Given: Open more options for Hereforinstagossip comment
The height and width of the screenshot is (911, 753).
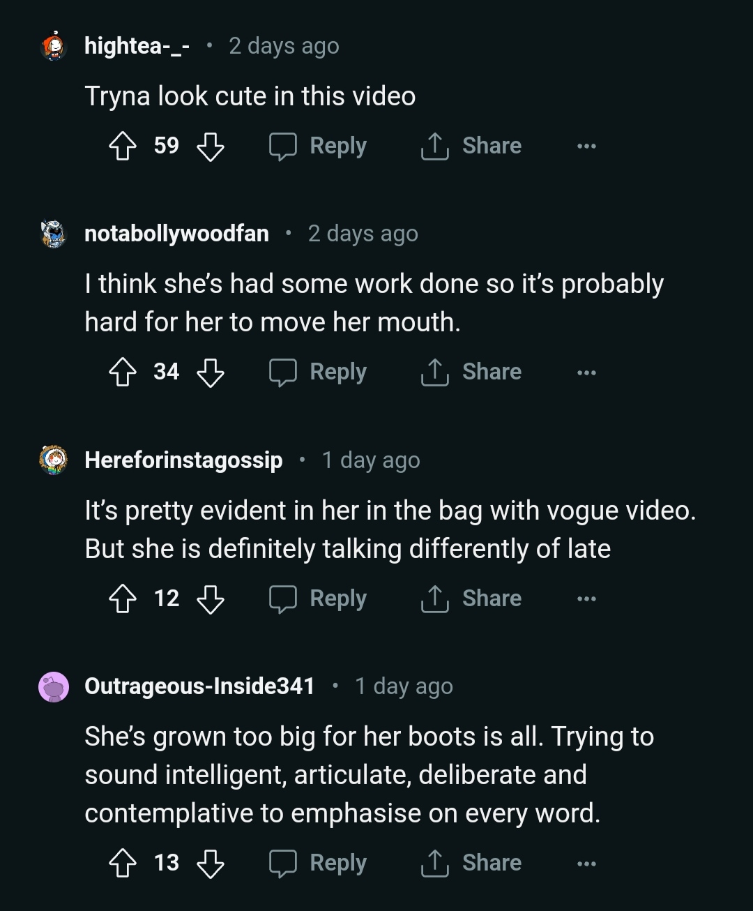Looking at the screenshot, I should (x=586, y=599).
